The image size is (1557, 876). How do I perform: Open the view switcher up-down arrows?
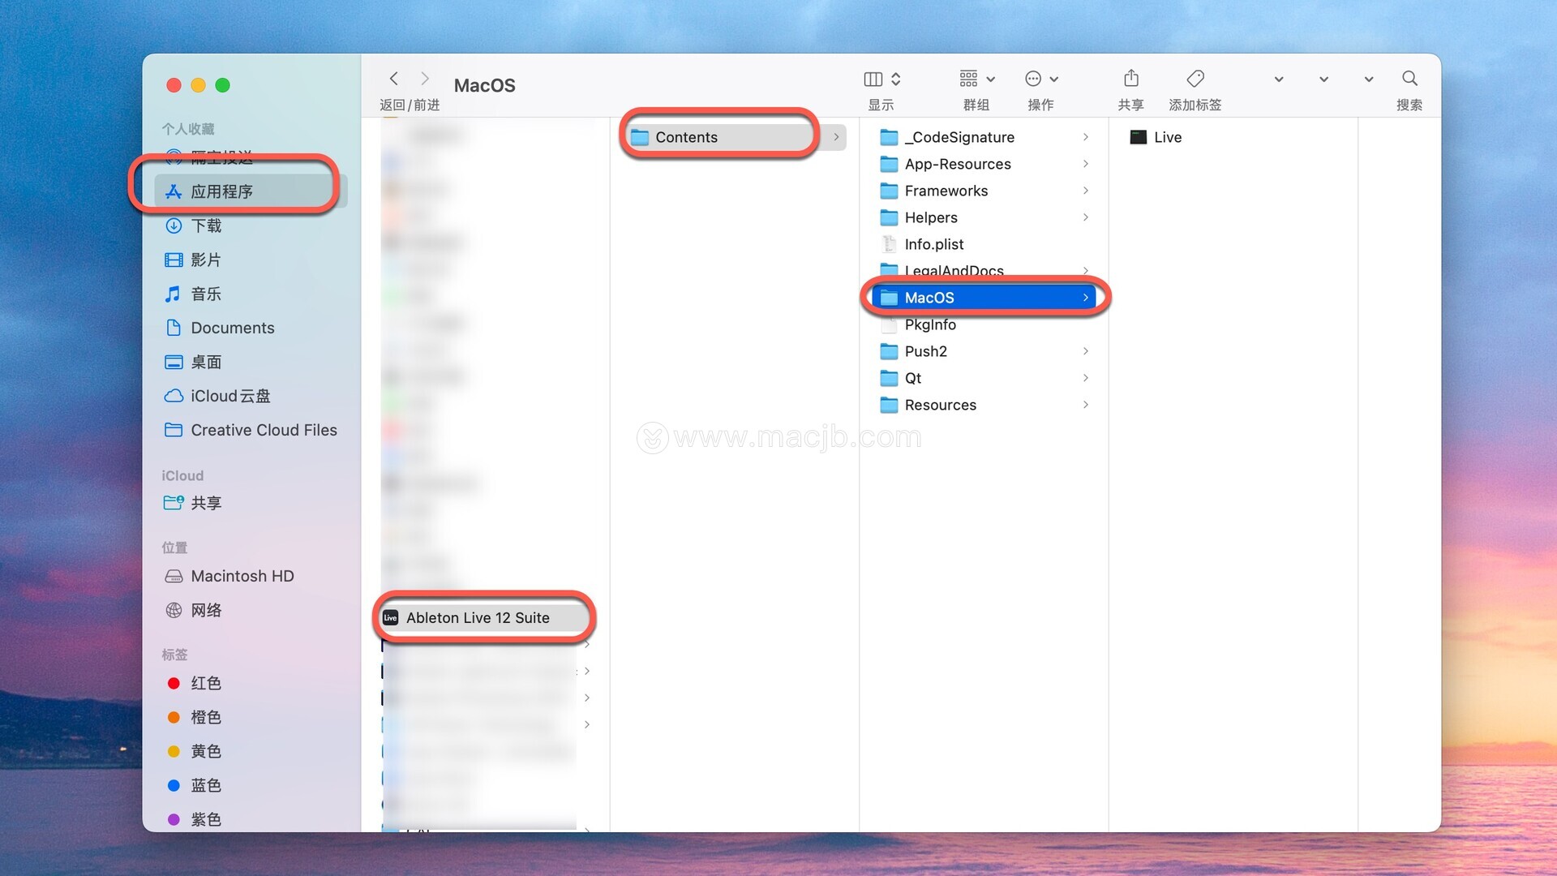pos(896,79)
